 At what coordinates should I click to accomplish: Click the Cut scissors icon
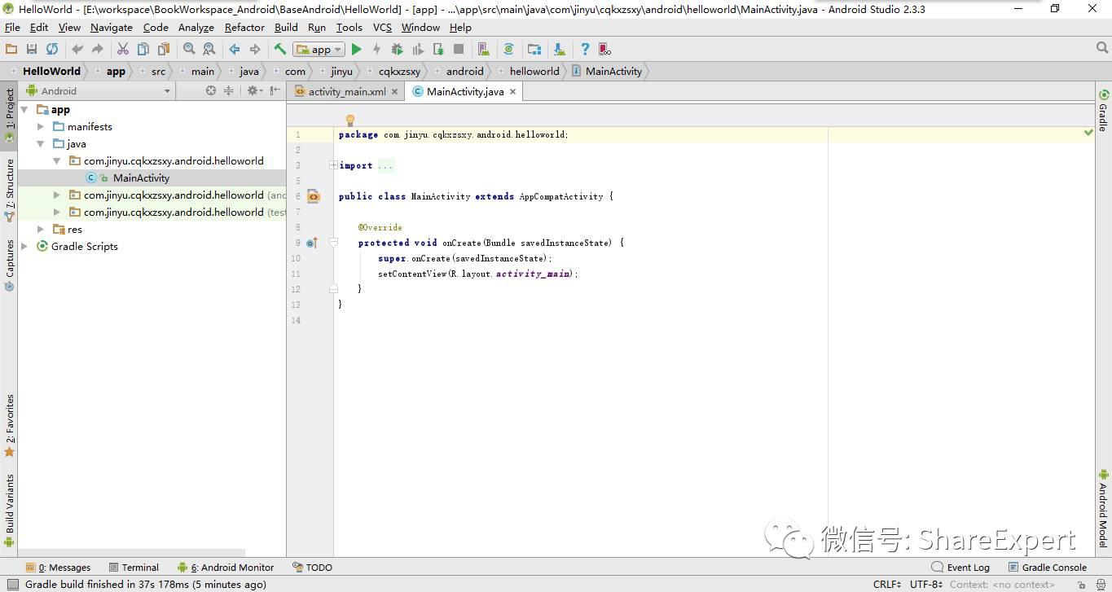click(x=123, y=50)
